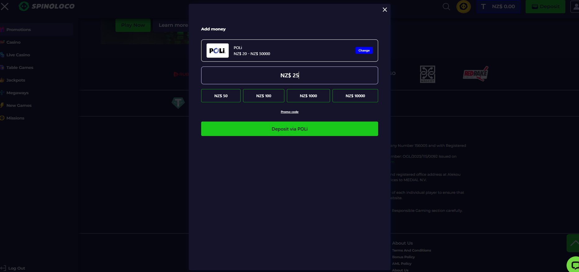
Task: Open Casino in the sidebar
Action: (x=13, y=42)
